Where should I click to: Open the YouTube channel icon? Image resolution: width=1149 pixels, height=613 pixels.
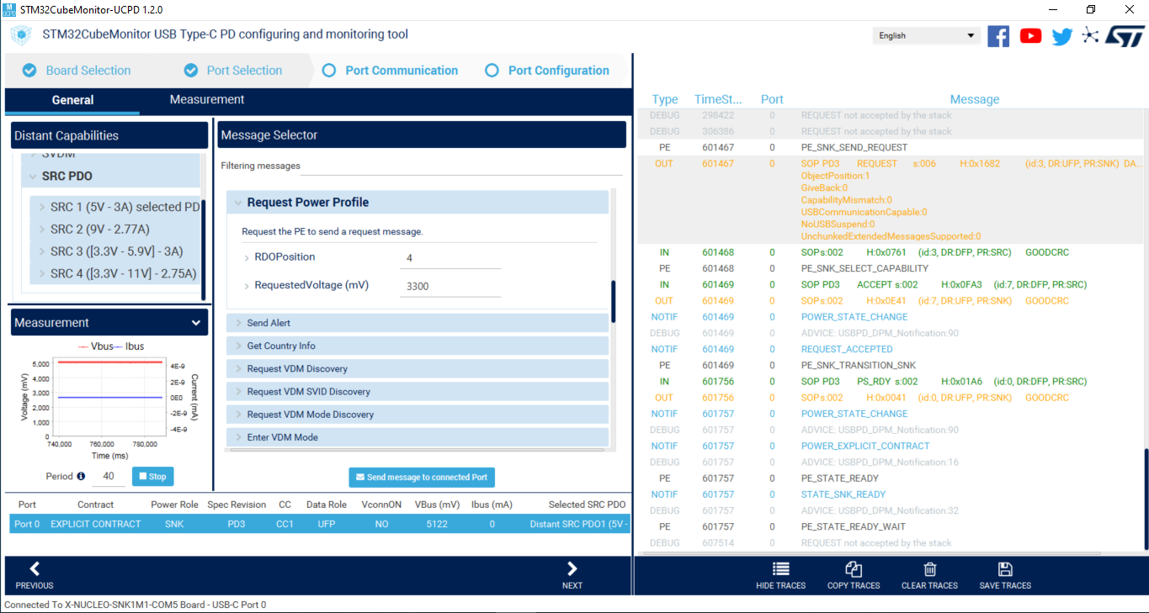click(1030, 36)
